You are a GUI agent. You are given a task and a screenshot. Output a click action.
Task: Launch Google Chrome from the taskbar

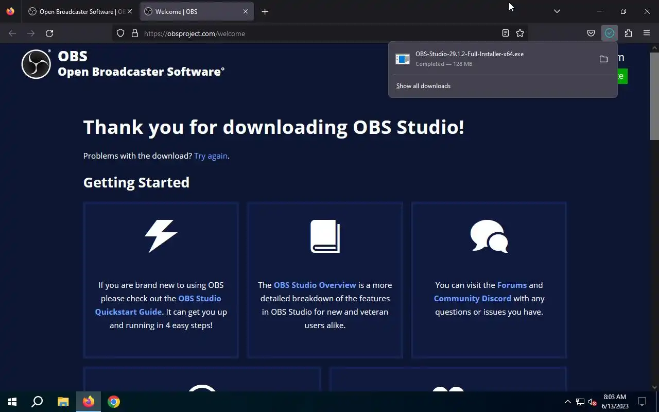click(114, 402)
